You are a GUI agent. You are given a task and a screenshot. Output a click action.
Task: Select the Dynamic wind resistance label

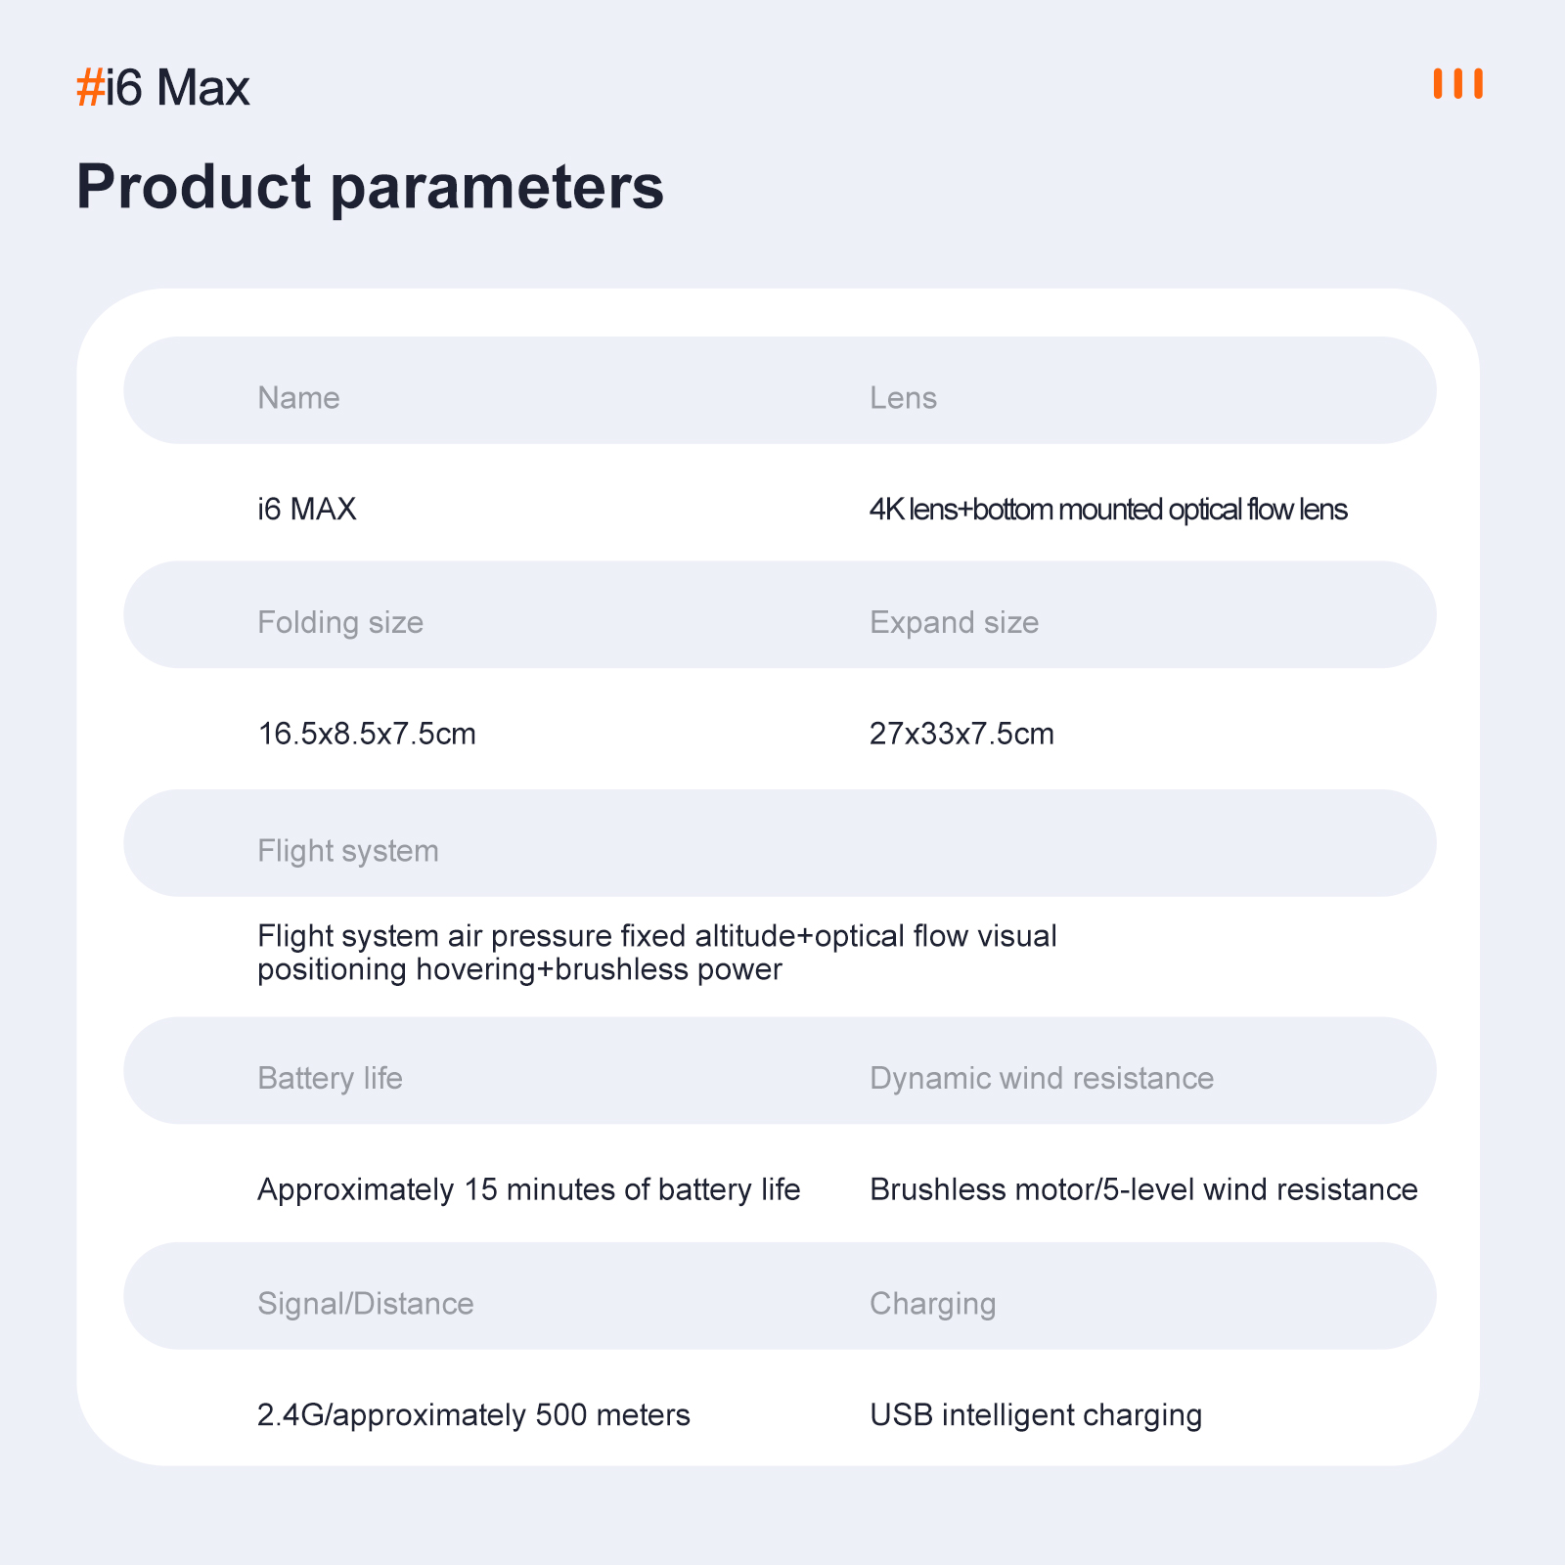1042,1078
